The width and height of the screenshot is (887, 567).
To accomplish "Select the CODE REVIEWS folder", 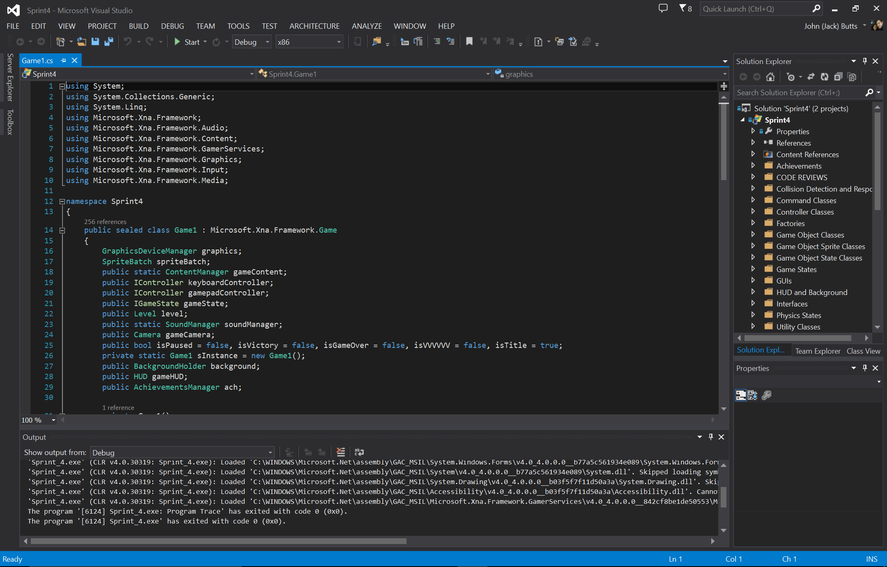I will coord(802,177).
